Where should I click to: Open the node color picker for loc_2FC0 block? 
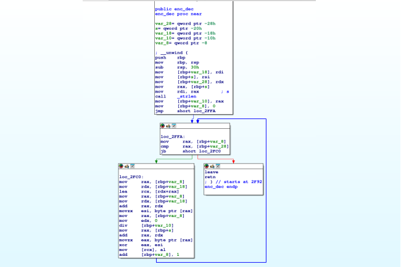(x=122, y=166)
